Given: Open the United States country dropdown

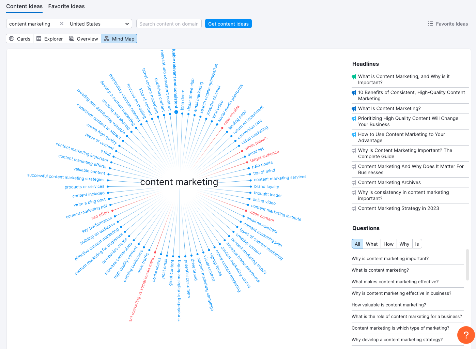Looking at the screenshot, I should pos(99,24).
